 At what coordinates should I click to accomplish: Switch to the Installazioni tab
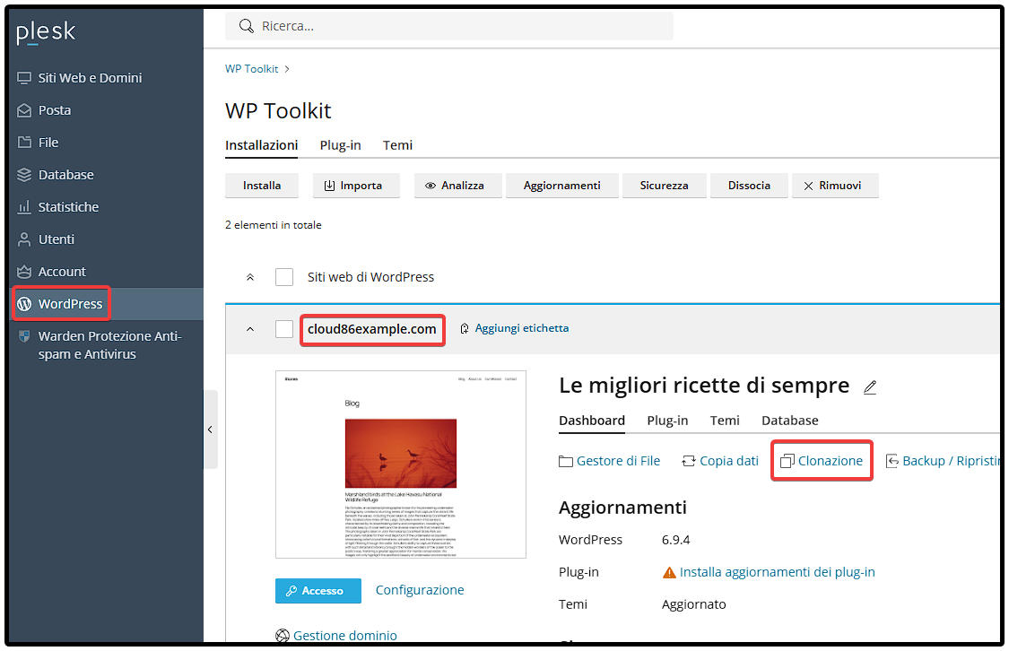click(261, 145)
